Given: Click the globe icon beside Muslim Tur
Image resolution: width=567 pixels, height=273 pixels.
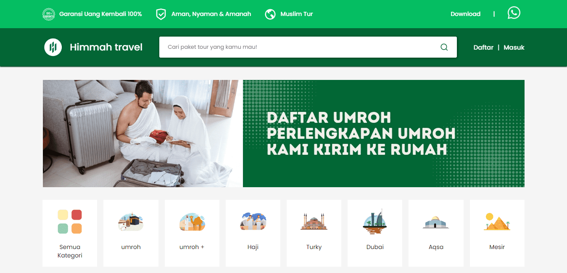Looking at the screenshot, I should [270, 14].
